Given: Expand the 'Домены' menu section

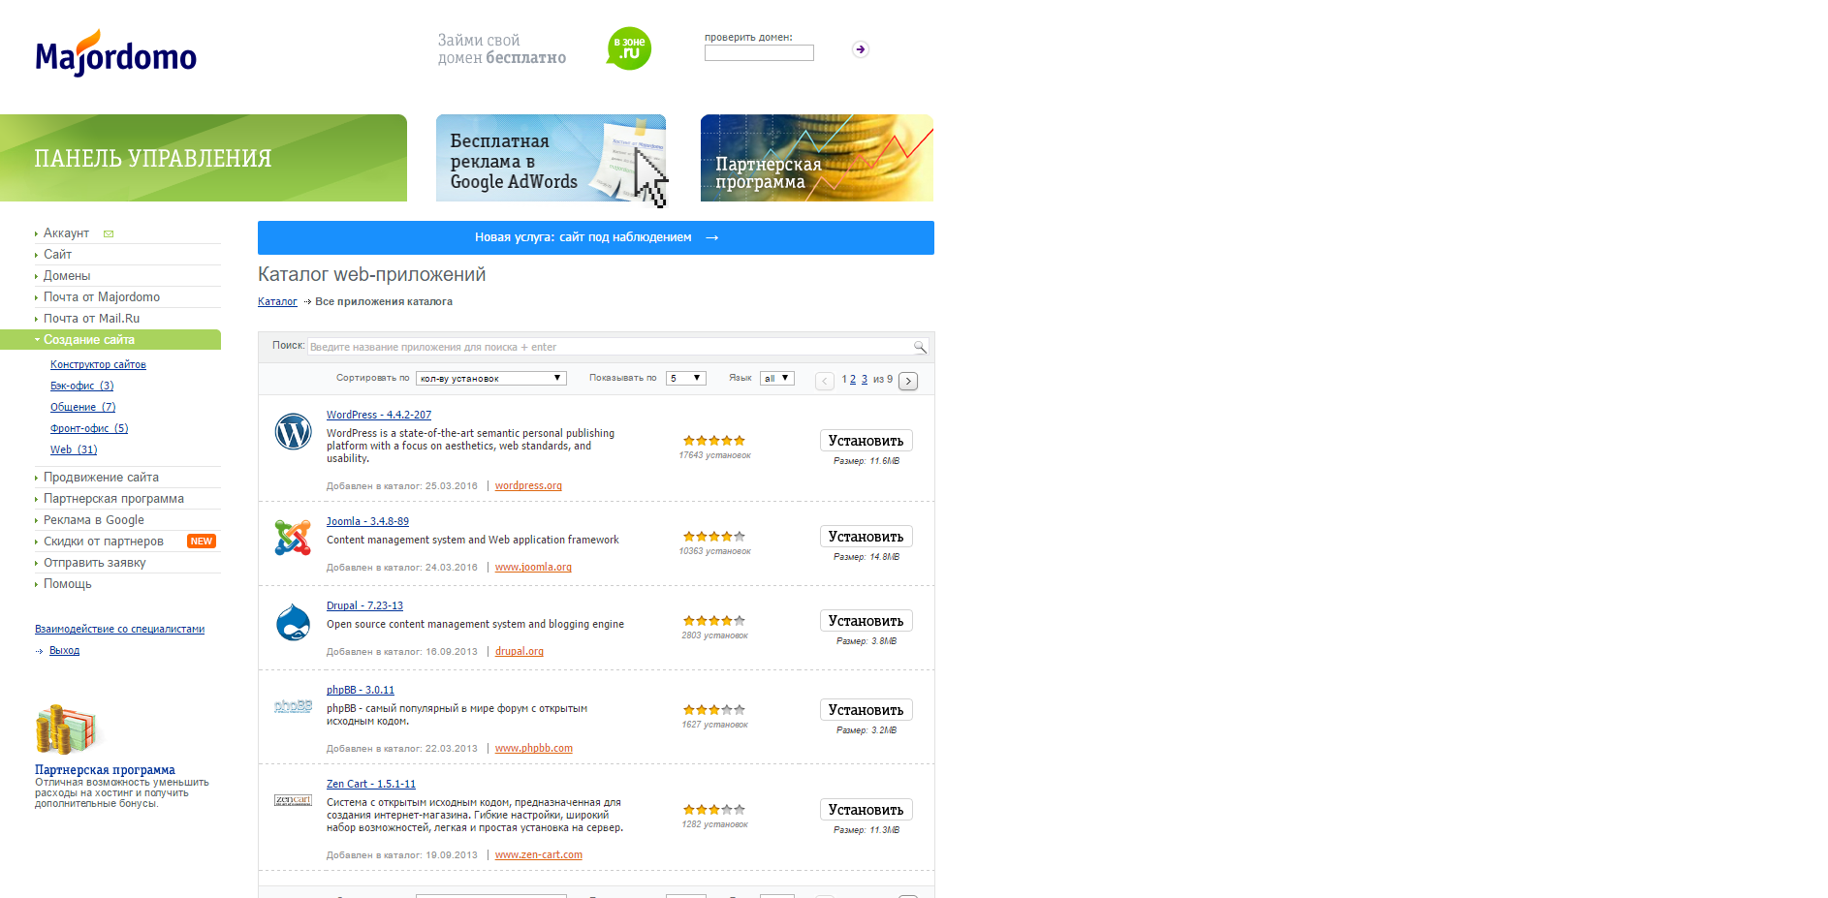Looking at the screenshot, I should click(67, 276).
